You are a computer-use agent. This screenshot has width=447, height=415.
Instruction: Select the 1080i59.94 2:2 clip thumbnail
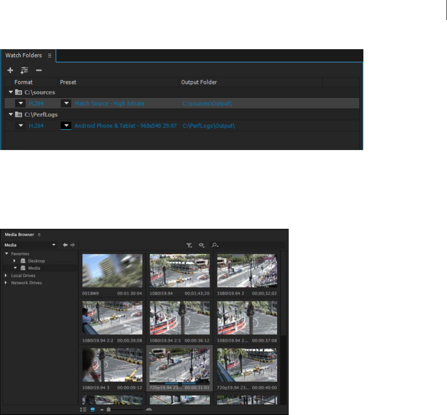112,318
